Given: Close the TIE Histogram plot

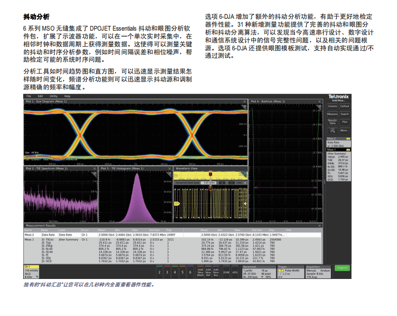Looking at the screenshot, I should click(169, 169).
